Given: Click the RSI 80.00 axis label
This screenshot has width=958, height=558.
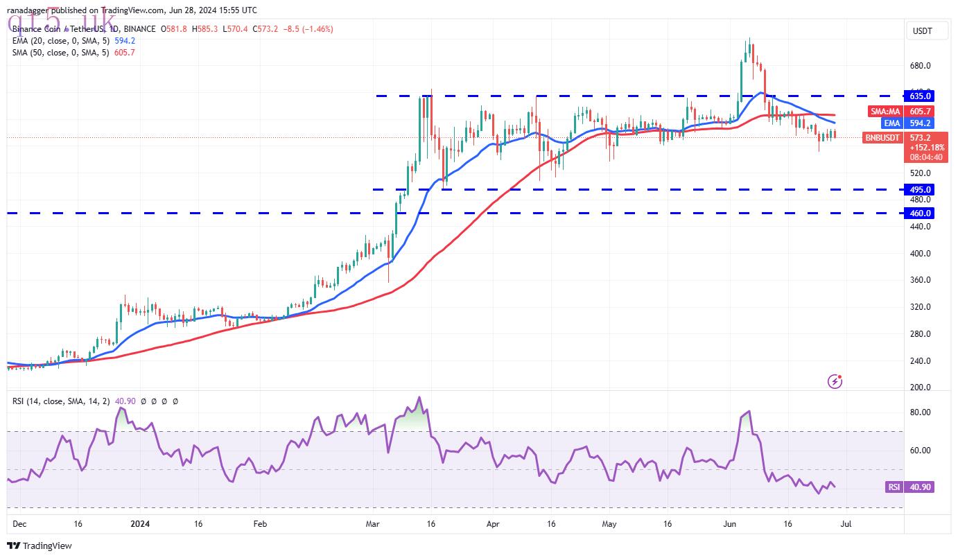Looking at the screenshot, I should (920, 412).
